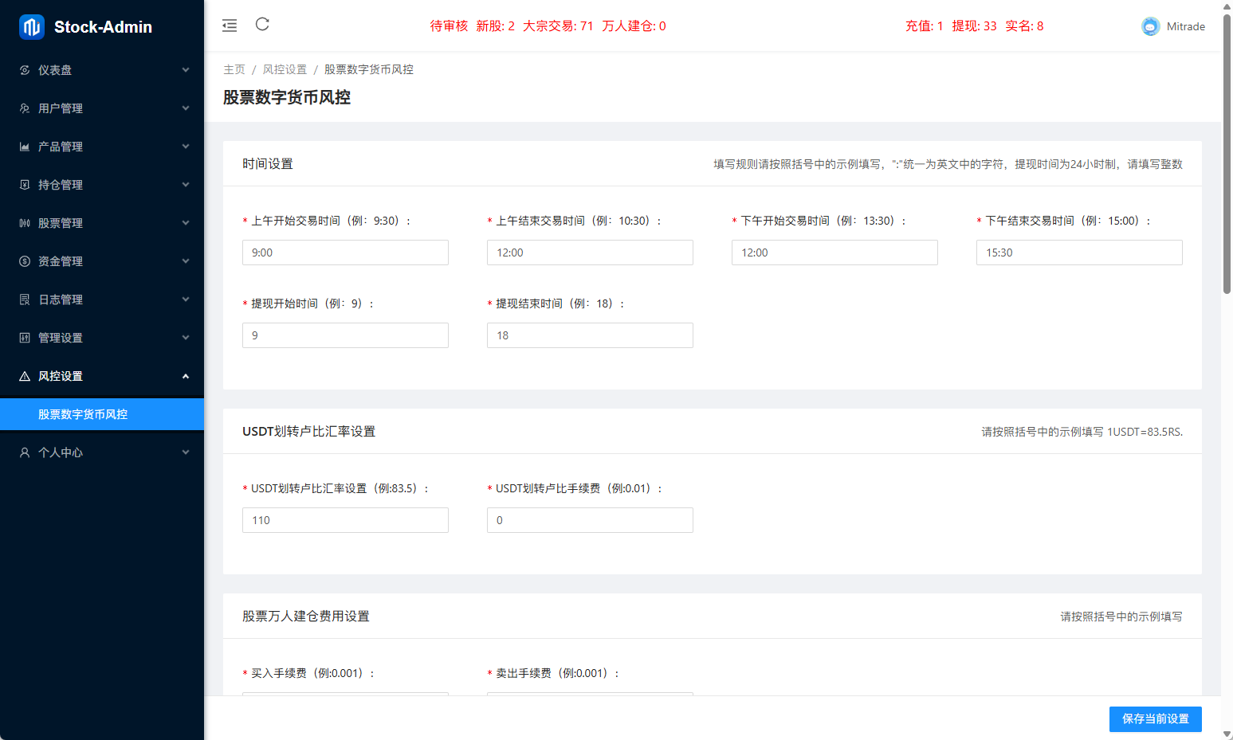1233x740 pixels.
Task: Expand the 管理设置 chevron
Action: (186, 338)
